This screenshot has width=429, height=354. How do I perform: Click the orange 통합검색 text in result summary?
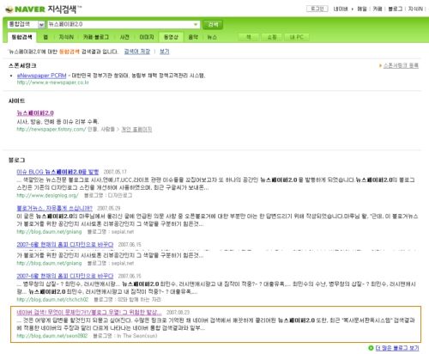click(x=69, y=52)
